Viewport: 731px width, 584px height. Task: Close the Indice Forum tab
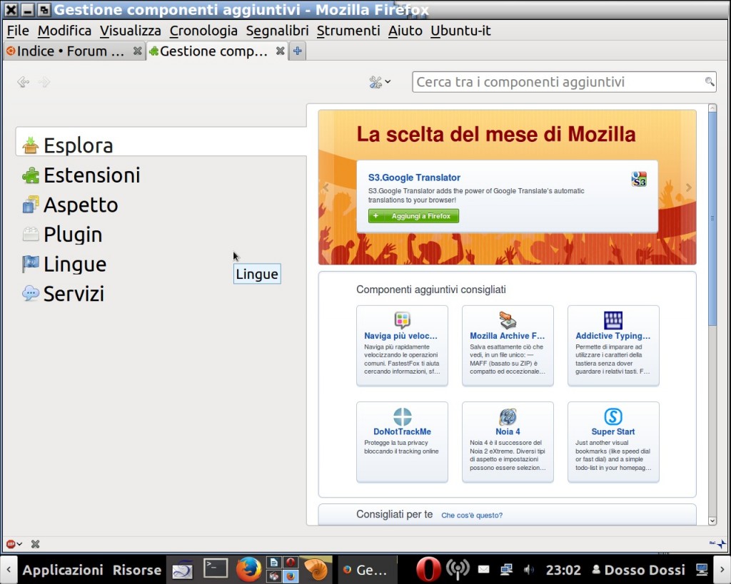pyautogui.click(x=137, y=51)
